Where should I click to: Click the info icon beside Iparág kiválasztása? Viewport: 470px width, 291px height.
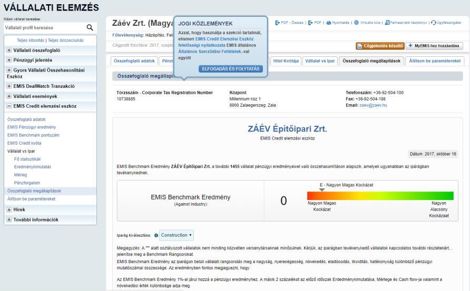point(156,235)
